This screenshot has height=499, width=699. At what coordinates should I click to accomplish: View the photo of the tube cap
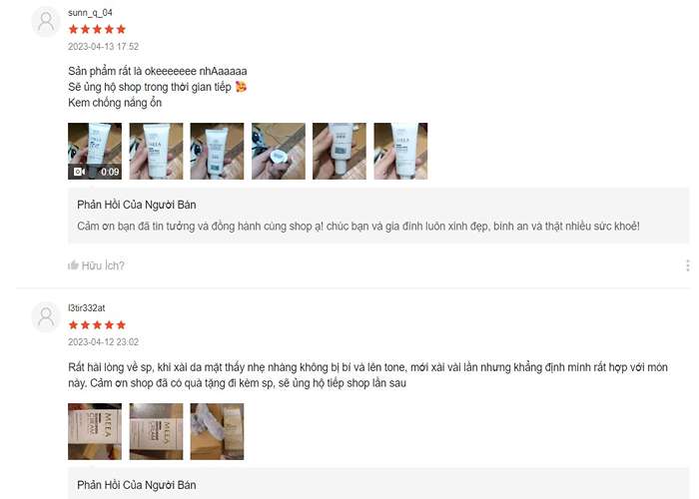tap(279, 151)
